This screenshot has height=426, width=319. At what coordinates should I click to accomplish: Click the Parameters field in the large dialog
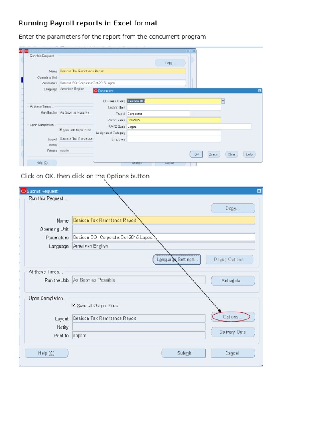(164, 237)
